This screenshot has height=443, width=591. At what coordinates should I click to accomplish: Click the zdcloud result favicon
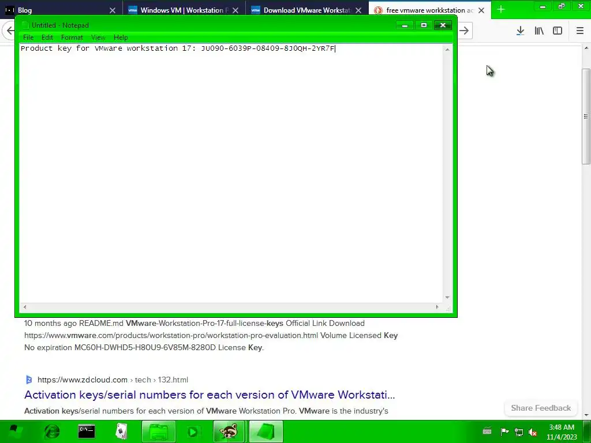point(29,380)
